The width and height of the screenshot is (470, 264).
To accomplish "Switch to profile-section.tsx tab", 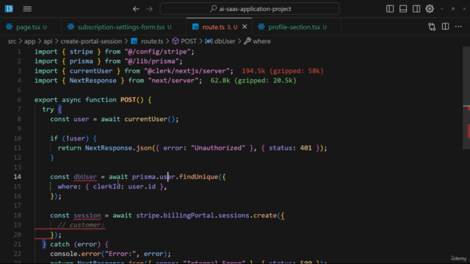I will click(297, 27).
